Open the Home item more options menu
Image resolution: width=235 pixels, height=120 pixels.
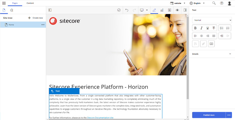(x=43, y=25)
